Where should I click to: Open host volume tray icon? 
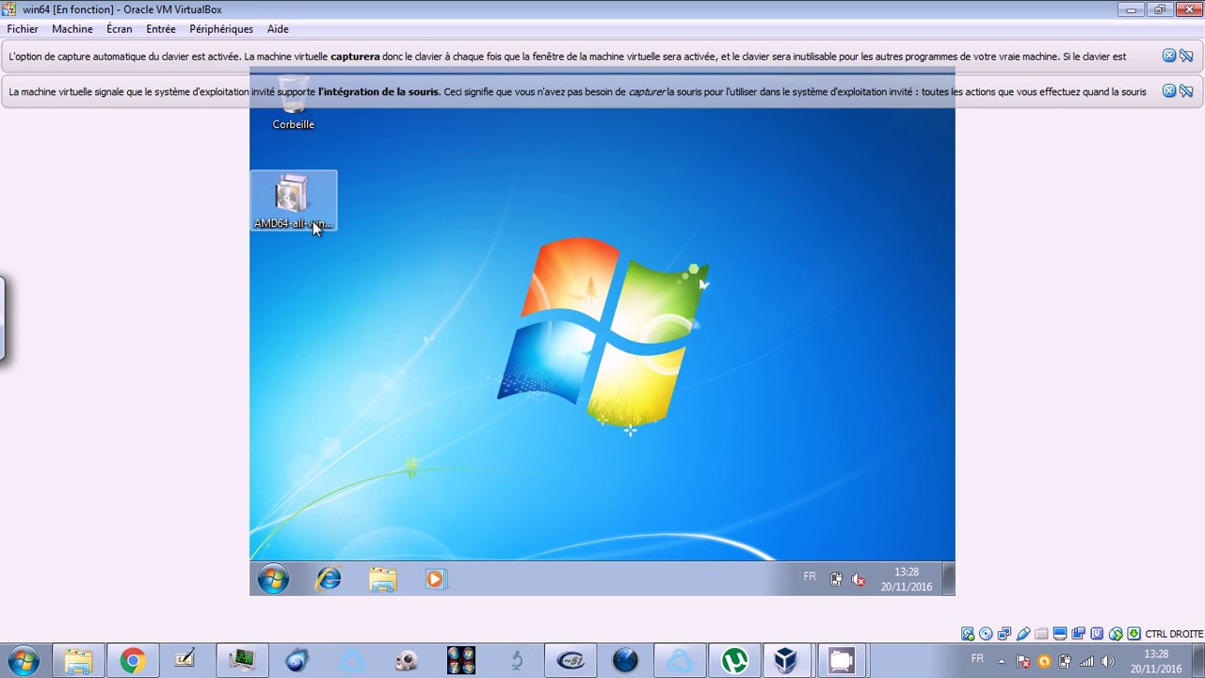pos(1107,661)
